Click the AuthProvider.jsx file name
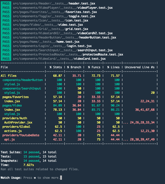 pos(18,122)
